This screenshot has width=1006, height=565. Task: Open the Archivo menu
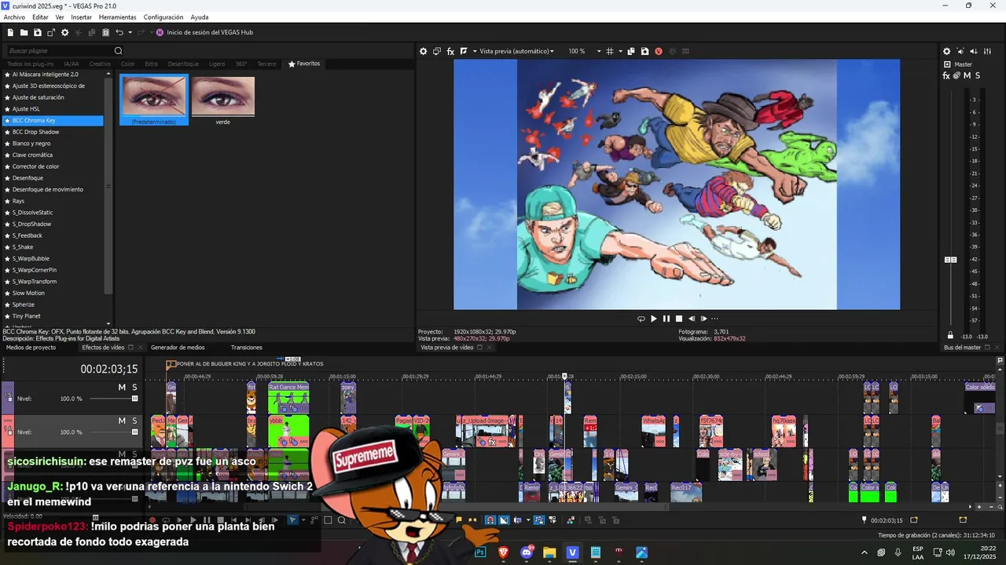[14, 17]
